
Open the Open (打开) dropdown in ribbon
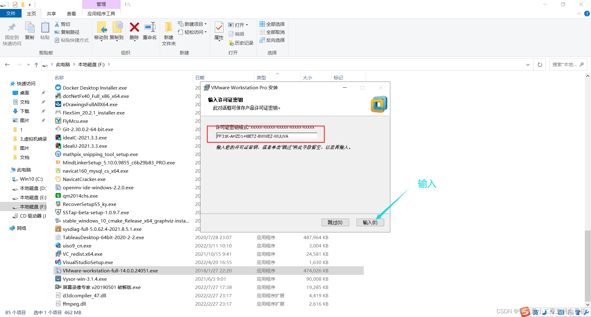tap(238, 25)
